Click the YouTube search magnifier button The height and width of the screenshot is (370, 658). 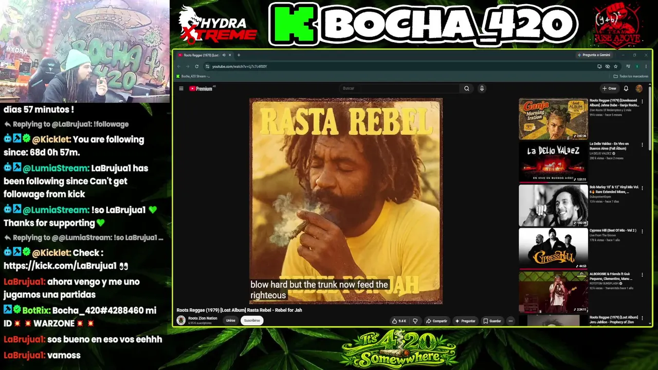pyautogui.click(x=467, y=88)
